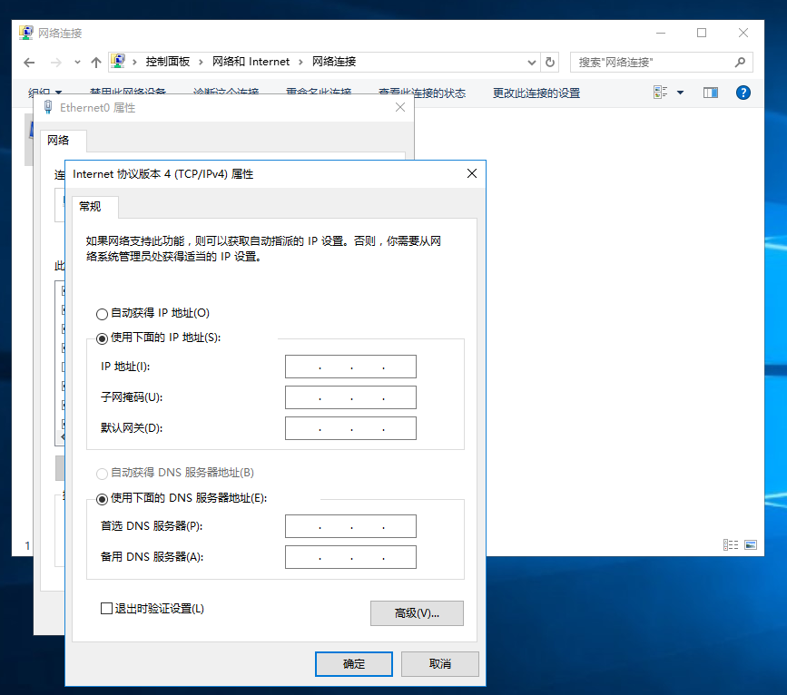This screenshot has height=695, width=787.
Task: Expand chevron after 控制面板 breadcrumb
Action: (201, 62)
